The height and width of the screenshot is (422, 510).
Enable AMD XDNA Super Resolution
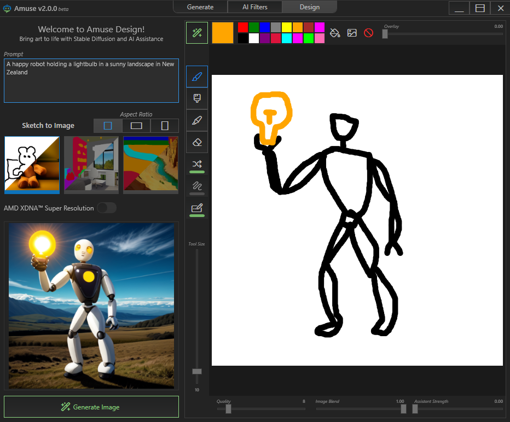pyautogui.click(x=106, y=208)
